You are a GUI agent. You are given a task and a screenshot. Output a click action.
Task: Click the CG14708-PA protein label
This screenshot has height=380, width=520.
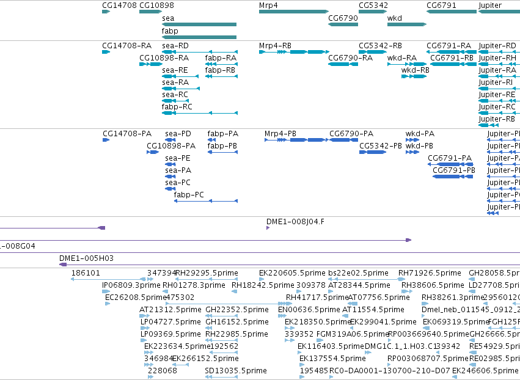(x=127, y=134)
